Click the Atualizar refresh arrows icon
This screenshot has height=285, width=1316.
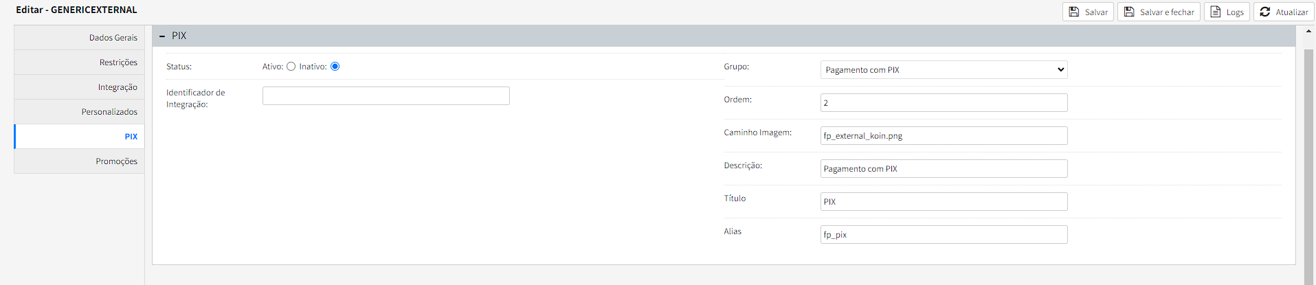(1265, 12)
